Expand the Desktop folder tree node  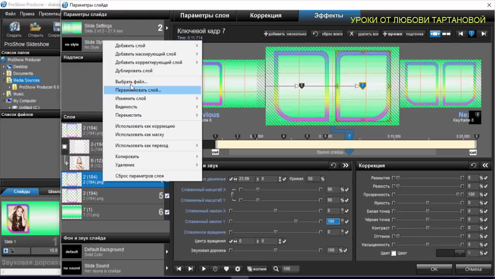4,67
